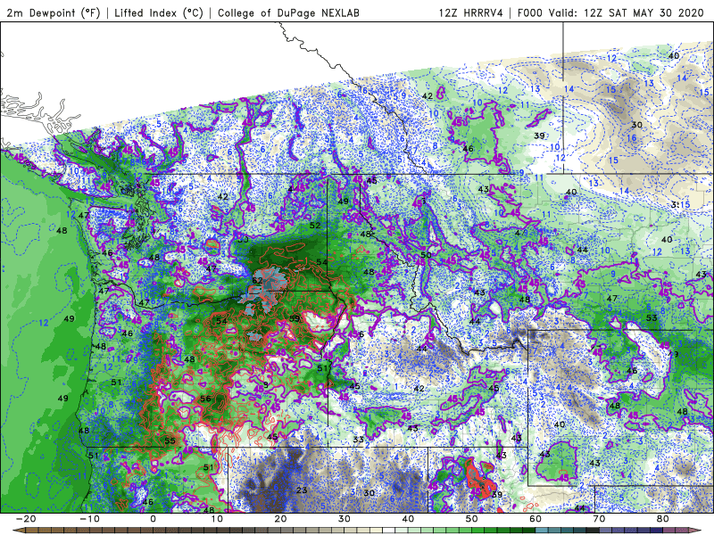Click the '33' dewpoint value on map
The height and width of the screenshot is (535, 714).
click(x=359, y=439)
